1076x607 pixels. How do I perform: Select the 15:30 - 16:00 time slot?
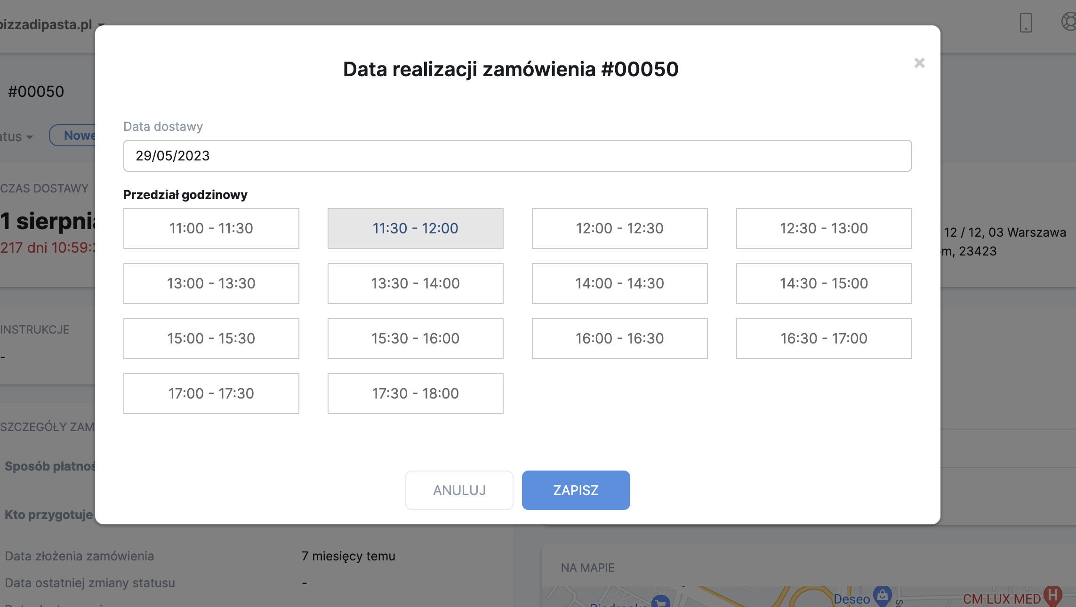[x=415, y=338]
